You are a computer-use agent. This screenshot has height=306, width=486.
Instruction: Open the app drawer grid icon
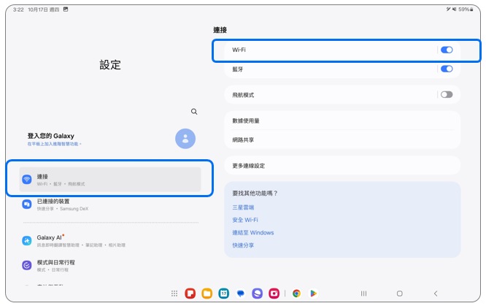coord(174,294)
